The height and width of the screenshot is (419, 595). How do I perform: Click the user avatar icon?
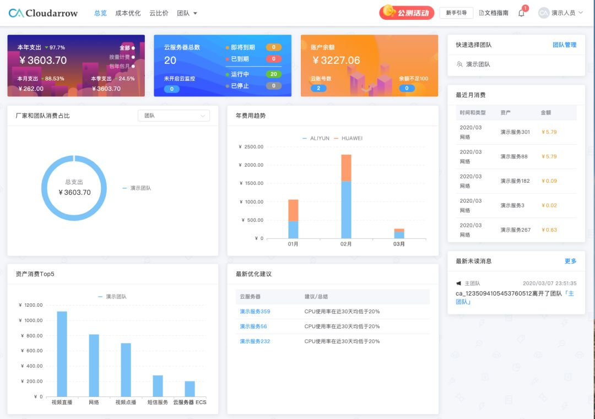pyautogui.click(x=544, y=13)
